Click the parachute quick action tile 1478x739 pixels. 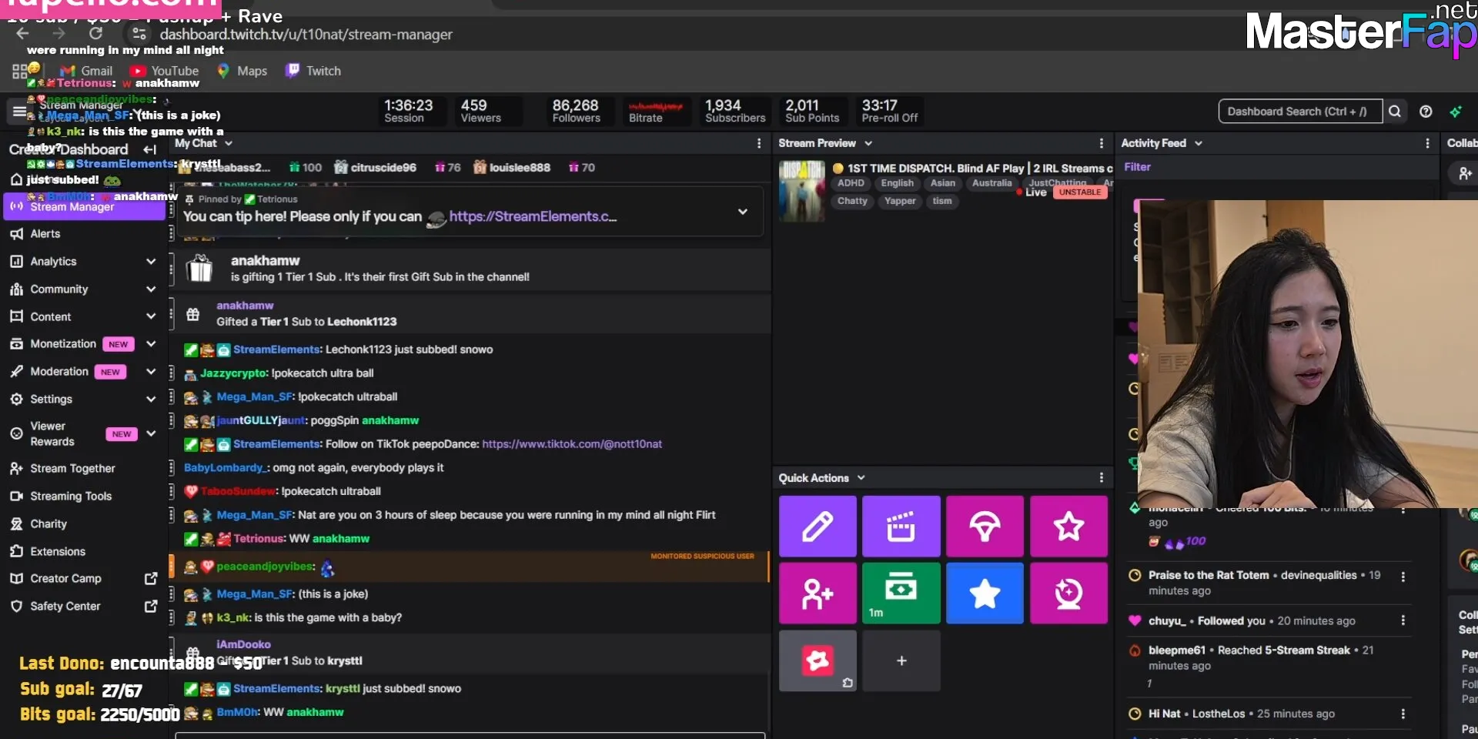tap(985, 527)
